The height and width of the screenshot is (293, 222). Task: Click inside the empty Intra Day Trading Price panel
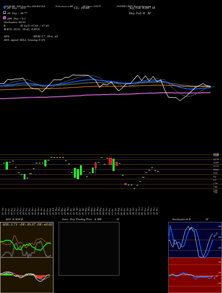point(89,249)
